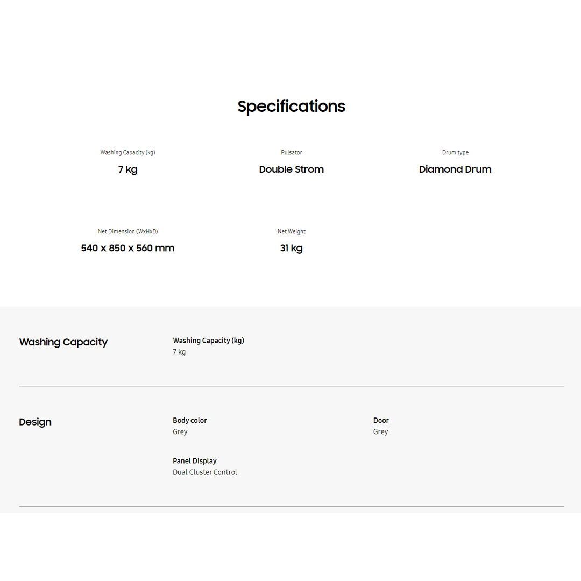This screenshot has height=581, width=581.
Task: Select the Diamond Drum value text
Action: coord(455,169)
